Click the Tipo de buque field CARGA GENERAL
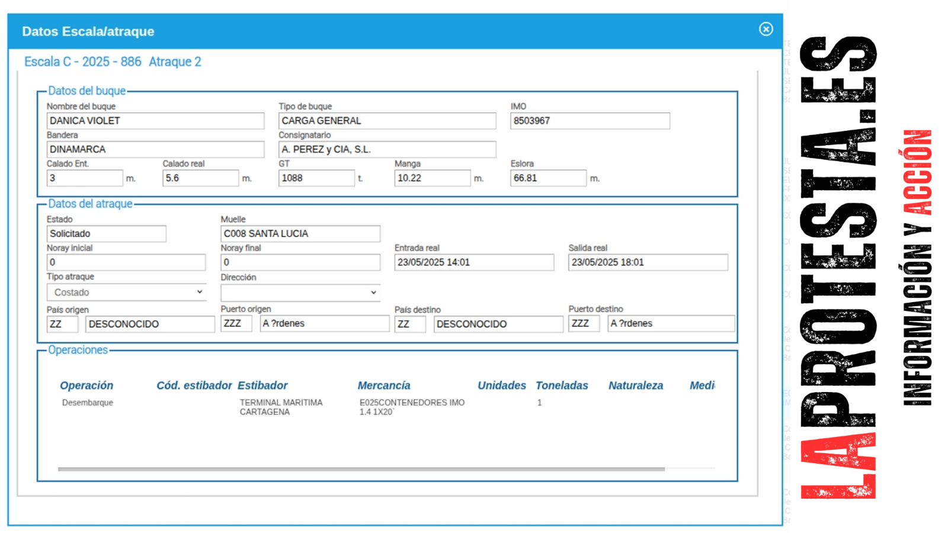The height and width of the screenshot is (533, 948). pos(387,121)
